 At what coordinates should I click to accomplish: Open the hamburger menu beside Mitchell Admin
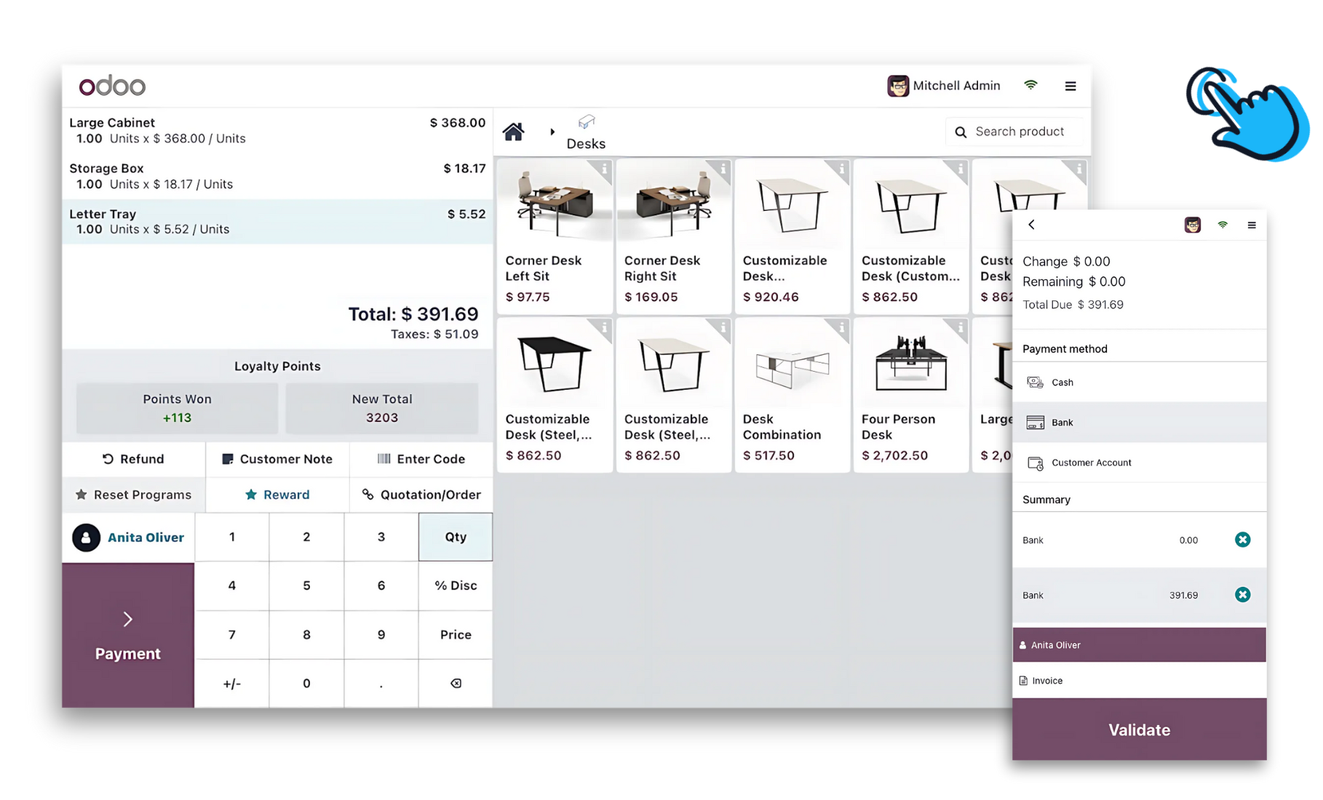pyautogui.click(x=1070, y=86)
